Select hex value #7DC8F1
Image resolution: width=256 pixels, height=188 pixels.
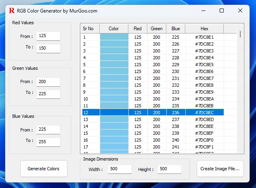click(204, 147)
